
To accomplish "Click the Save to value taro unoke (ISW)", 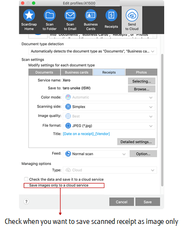I will click(77, 88).
